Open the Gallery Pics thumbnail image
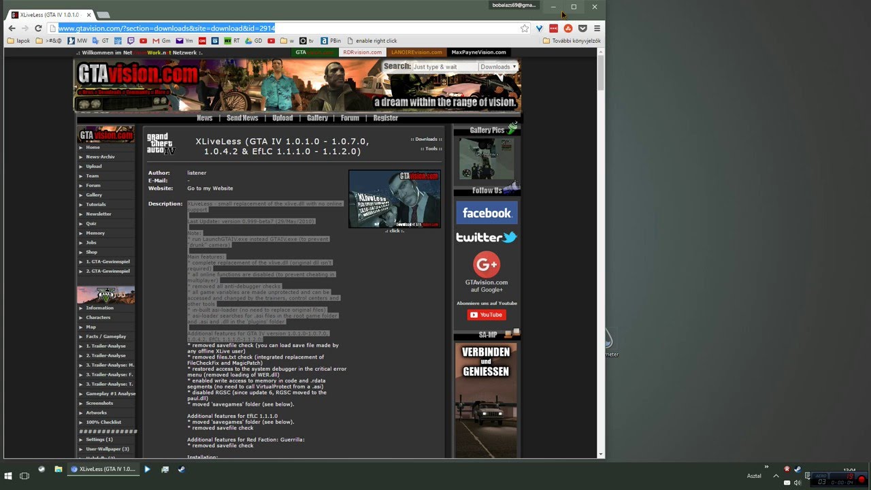 click(487, 159)
